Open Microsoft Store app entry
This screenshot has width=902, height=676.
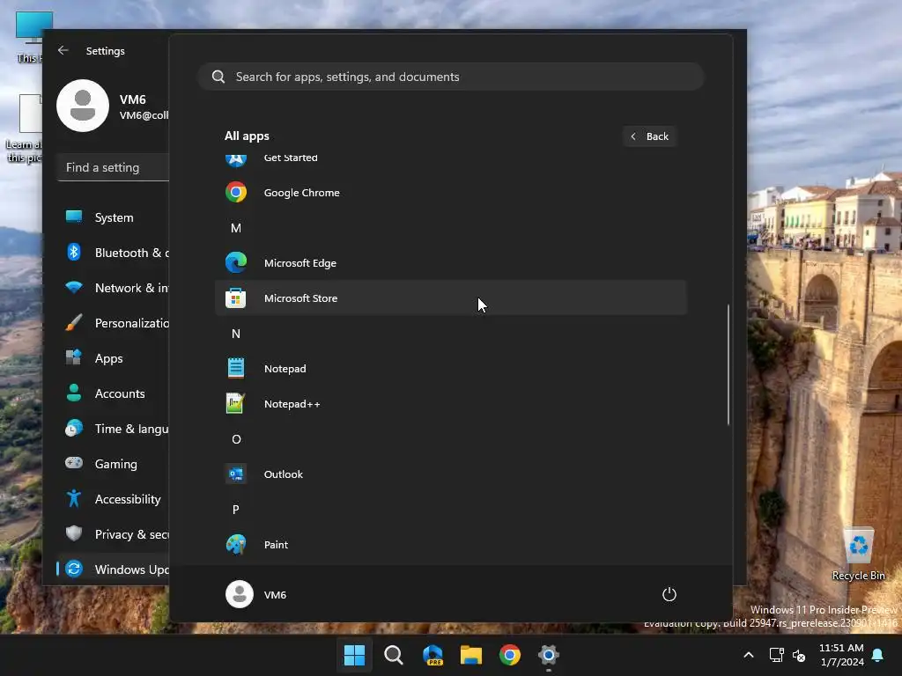(x=450, y=298)
